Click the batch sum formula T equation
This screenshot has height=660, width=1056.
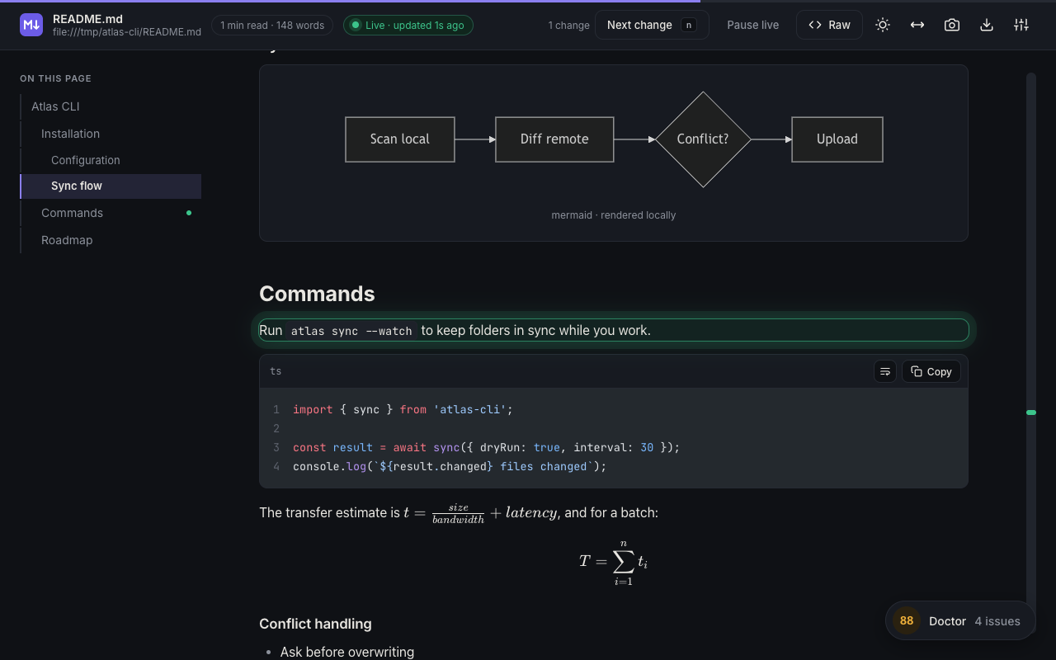(614, 561)
